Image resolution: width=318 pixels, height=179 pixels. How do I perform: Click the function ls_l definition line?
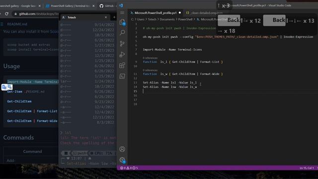pyautogui.click(x=183, y=62)
